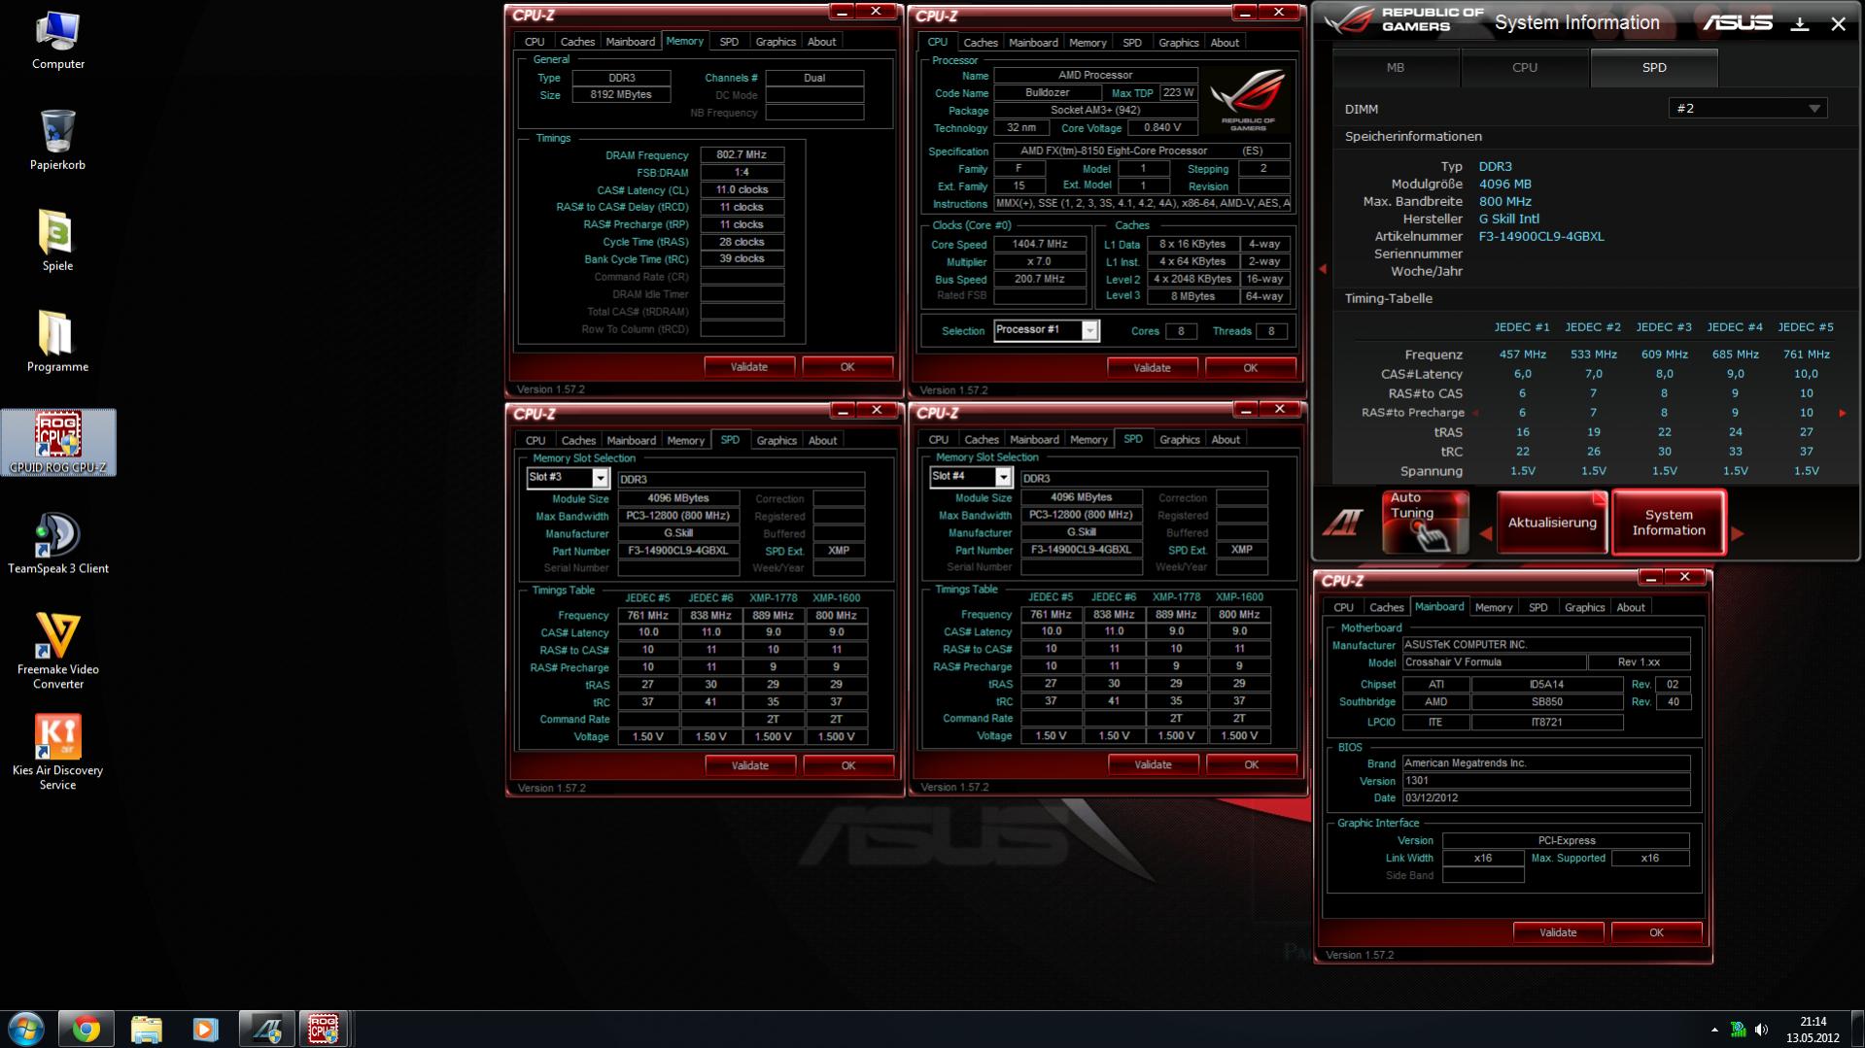Click the Aktualisierung button
1865x1048 pixels.
tap(1552, 524)
